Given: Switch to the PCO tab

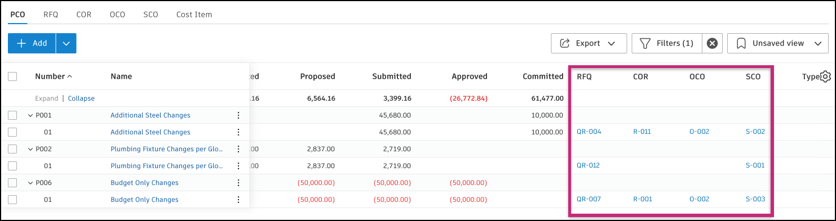Looking at the screenshot, I should [x=17, y=15].
